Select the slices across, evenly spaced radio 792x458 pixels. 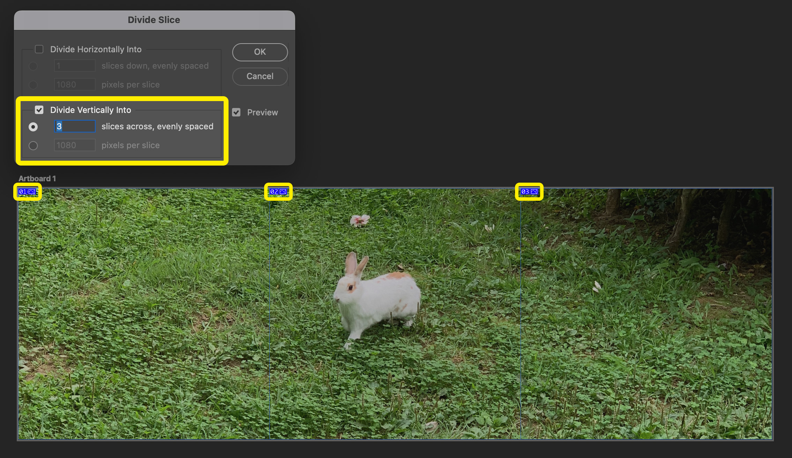tap(33, 127)
